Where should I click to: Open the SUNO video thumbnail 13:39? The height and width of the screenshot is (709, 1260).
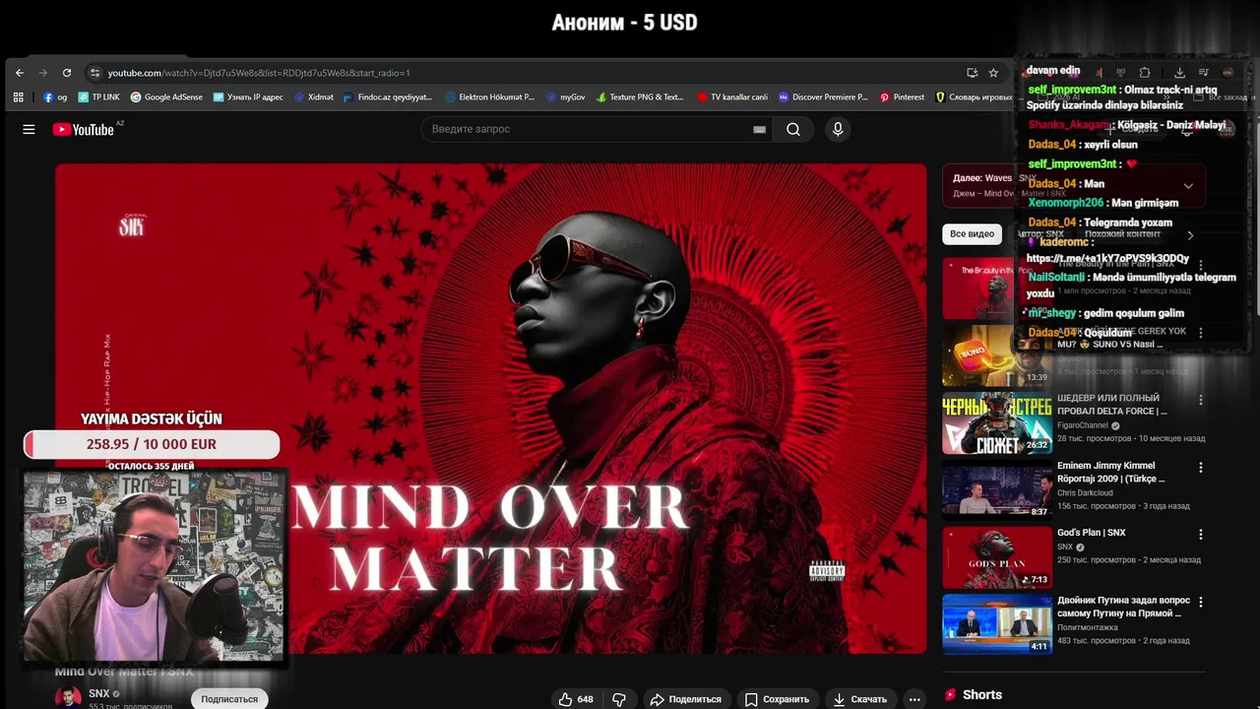point(997,356)
